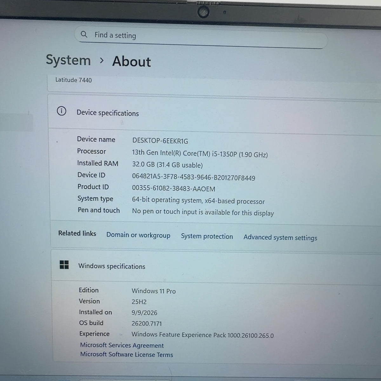This screenshot has width=381, height=381.
Task: Open Advanced system settings link
Action: click(x=280, y=237)
